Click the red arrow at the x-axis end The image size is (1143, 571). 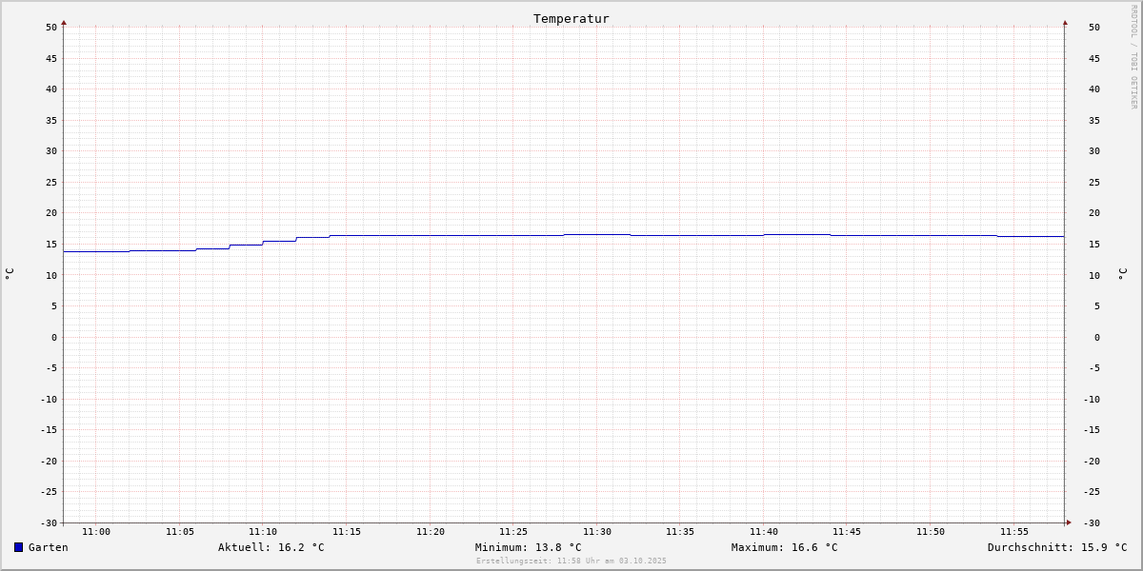coord(1069,522)
